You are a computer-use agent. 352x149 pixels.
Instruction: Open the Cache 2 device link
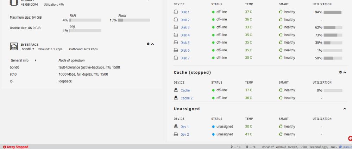(187, 98)
